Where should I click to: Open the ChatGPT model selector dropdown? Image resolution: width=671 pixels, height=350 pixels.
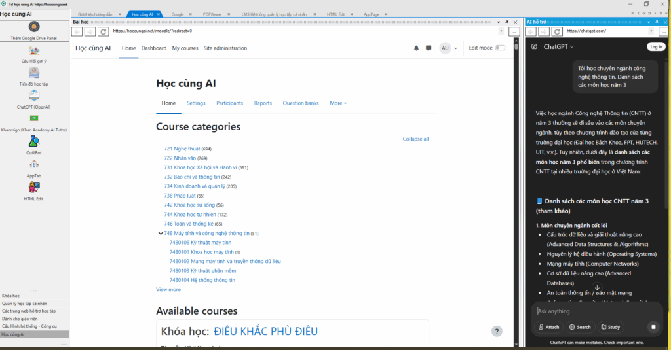coord(559,47)
